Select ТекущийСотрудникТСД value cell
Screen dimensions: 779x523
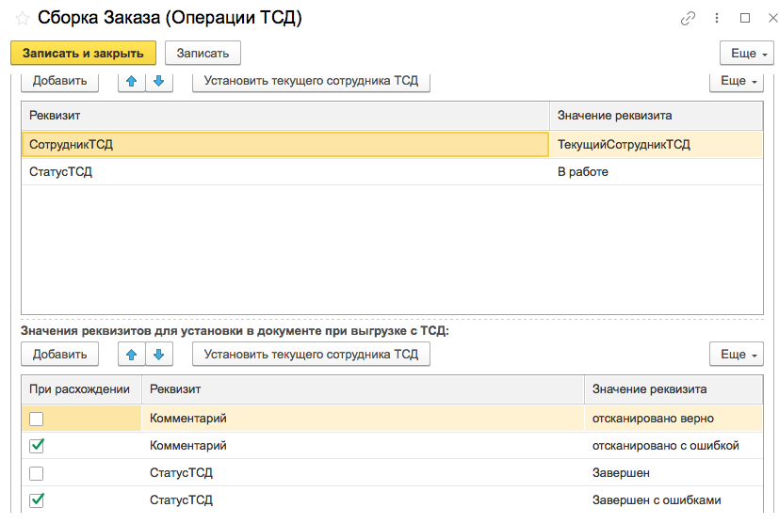click(656, 145)
